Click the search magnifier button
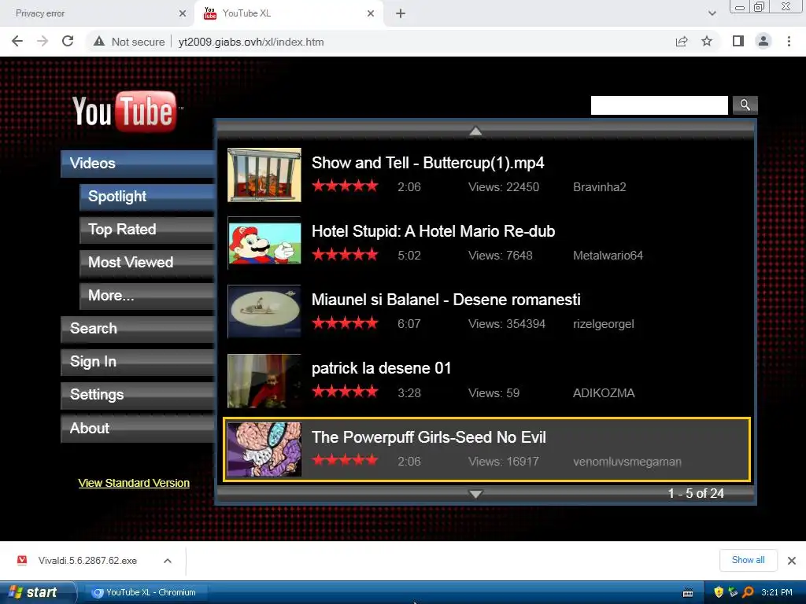Image resolution: width=806 pixels, height=604 pixels. pyautogui.click(x=745, y=105)
